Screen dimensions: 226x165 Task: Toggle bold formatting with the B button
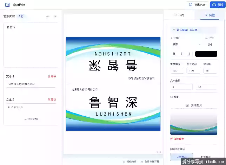tap(174, 54)
